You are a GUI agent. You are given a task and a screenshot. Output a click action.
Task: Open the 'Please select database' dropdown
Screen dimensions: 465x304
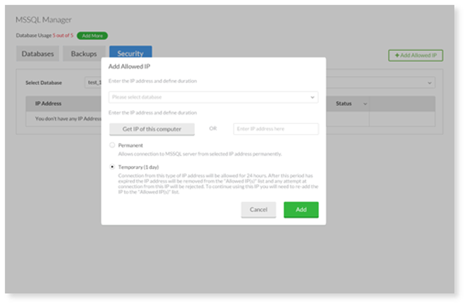tap(213, 97)
